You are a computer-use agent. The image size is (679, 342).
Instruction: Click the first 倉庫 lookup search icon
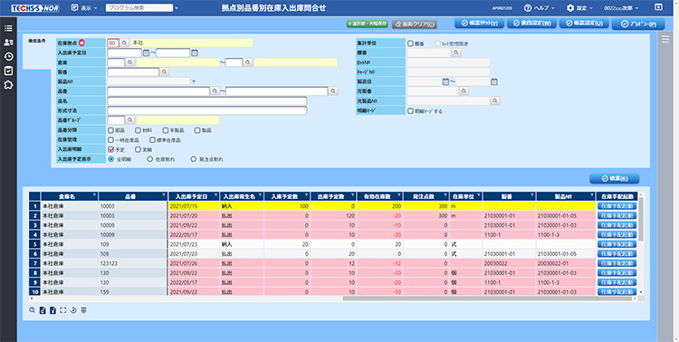[129, 62]
